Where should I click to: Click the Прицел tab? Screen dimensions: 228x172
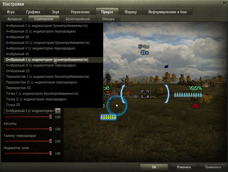coord(107,12)
